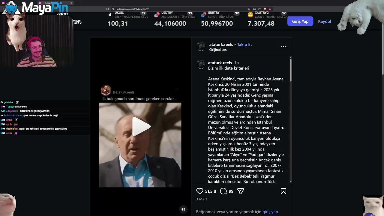Play the reel video
This screenshot has width=384, height=216.
coord(141,126)
